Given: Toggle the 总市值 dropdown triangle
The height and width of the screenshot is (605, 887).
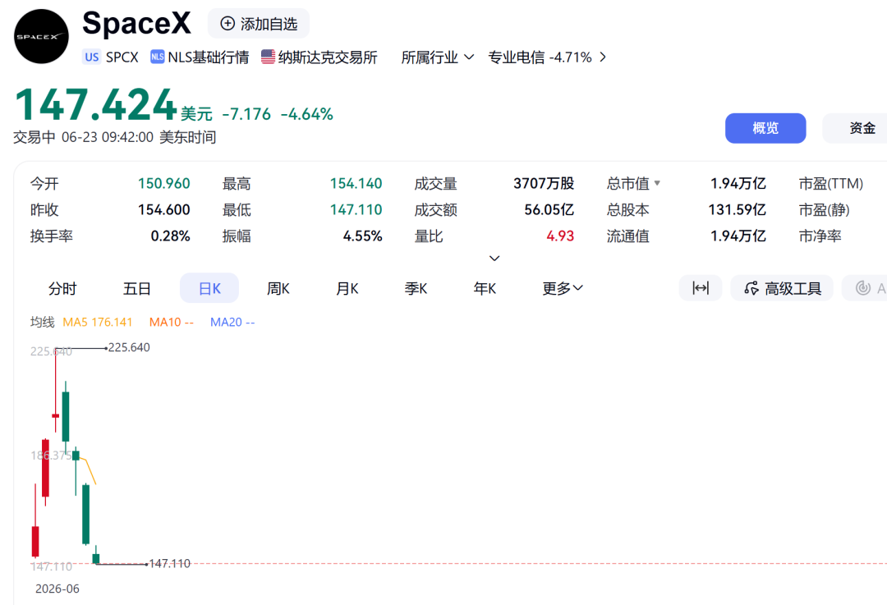Looking at the screenshot, I should click(657, 183).
